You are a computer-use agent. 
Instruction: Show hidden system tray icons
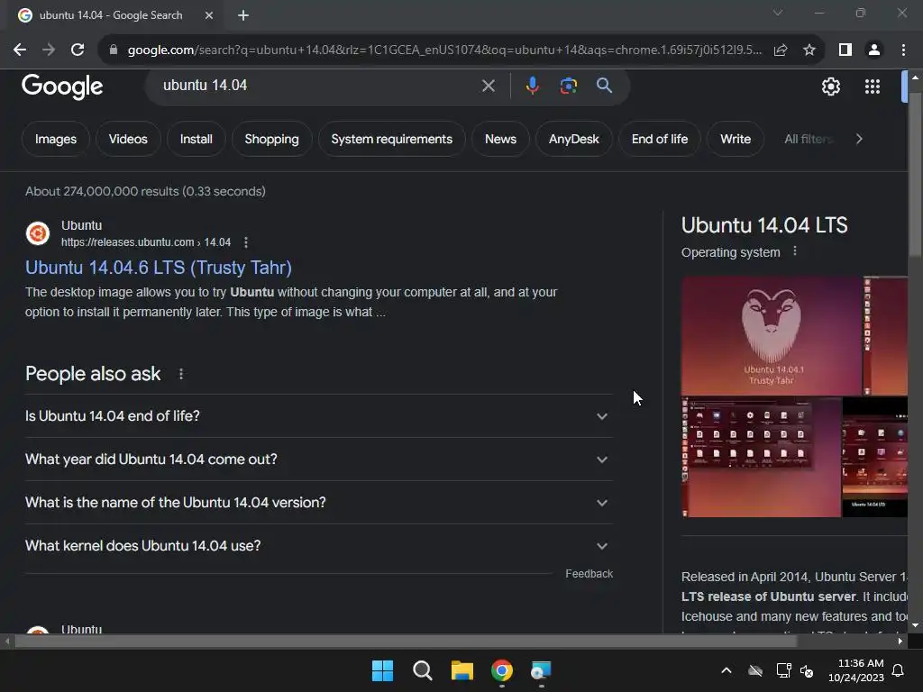[727, 670]
